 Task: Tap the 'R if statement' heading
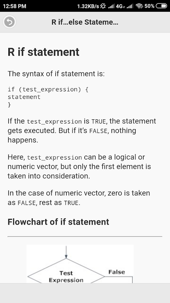43,52
